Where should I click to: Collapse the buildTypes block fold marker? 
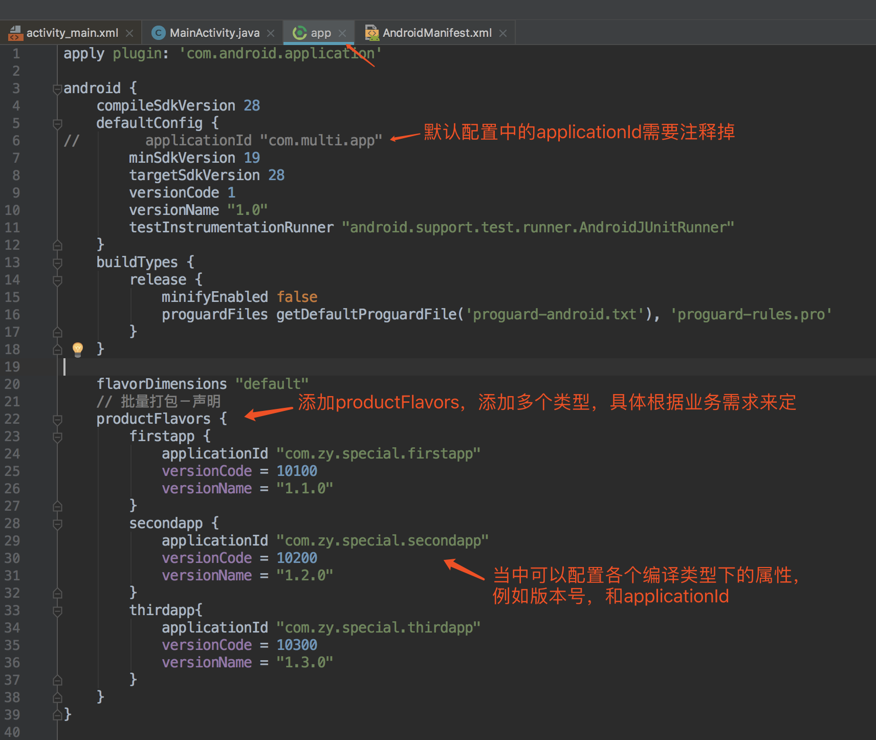click(58, 263)
